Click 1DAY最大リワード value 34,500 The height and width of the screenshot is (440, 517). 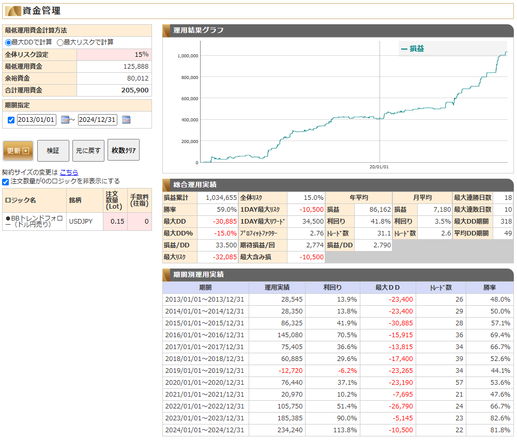click(x=313, y=222)
